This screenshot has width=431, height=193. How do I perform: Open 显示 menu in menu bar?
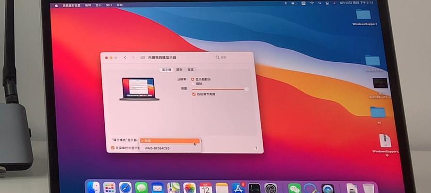[x=98, y=5]
